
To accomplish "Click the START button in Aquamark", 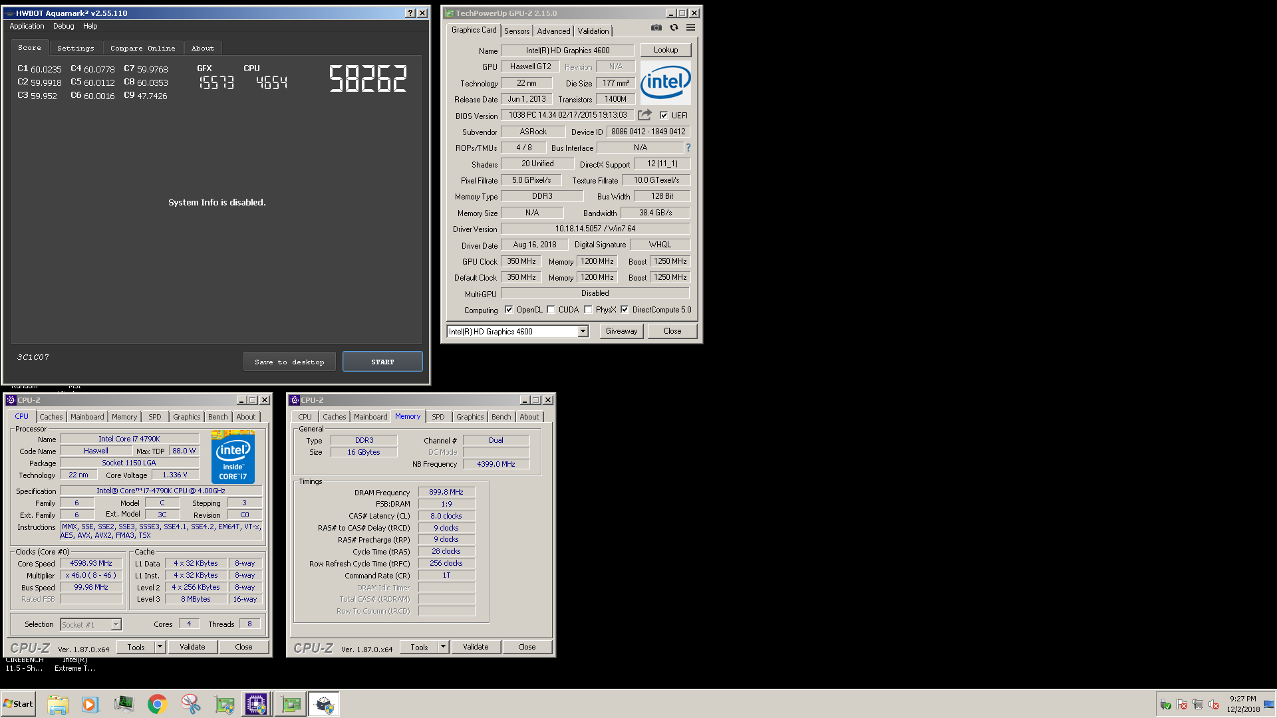I will (x=382, y=362).
